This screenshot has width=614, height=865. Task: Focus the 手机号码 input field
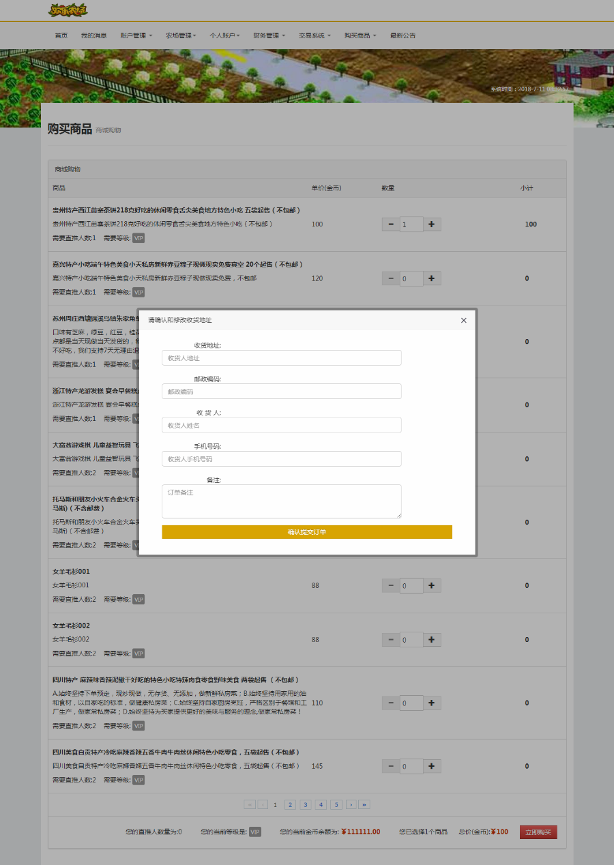point(282,459)
